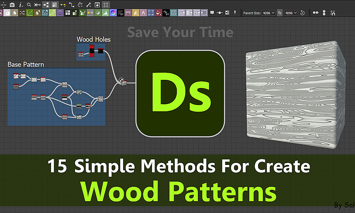Add the HSL color wheel node

[x=113, y=13]
